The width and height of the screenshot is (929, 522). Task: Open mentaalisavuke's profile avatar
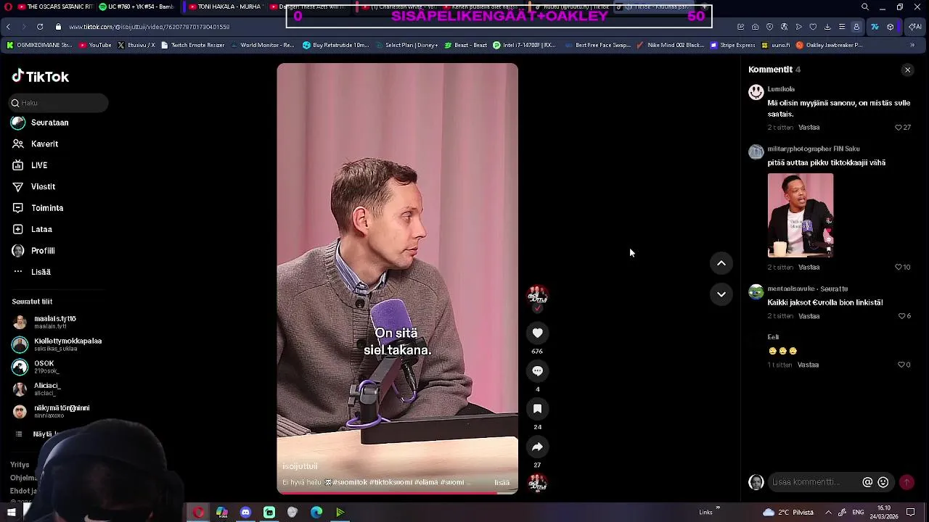pos(756,291)
